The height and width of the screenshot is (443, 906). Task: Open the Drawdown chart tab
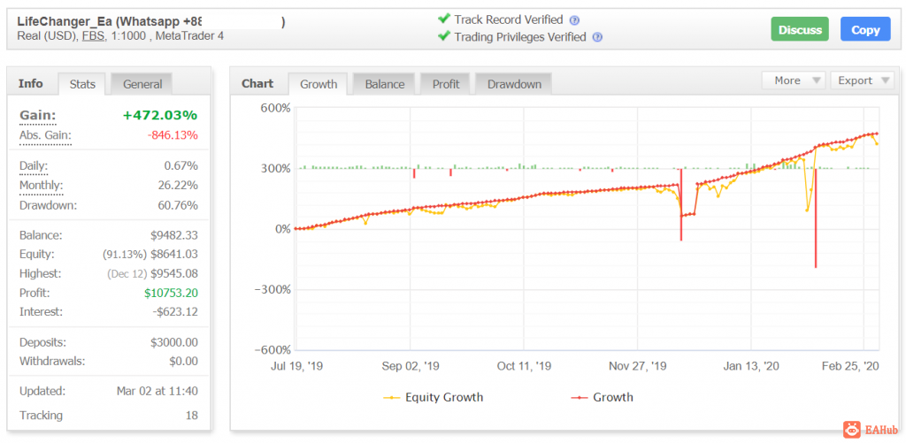[x=514, y=84]
